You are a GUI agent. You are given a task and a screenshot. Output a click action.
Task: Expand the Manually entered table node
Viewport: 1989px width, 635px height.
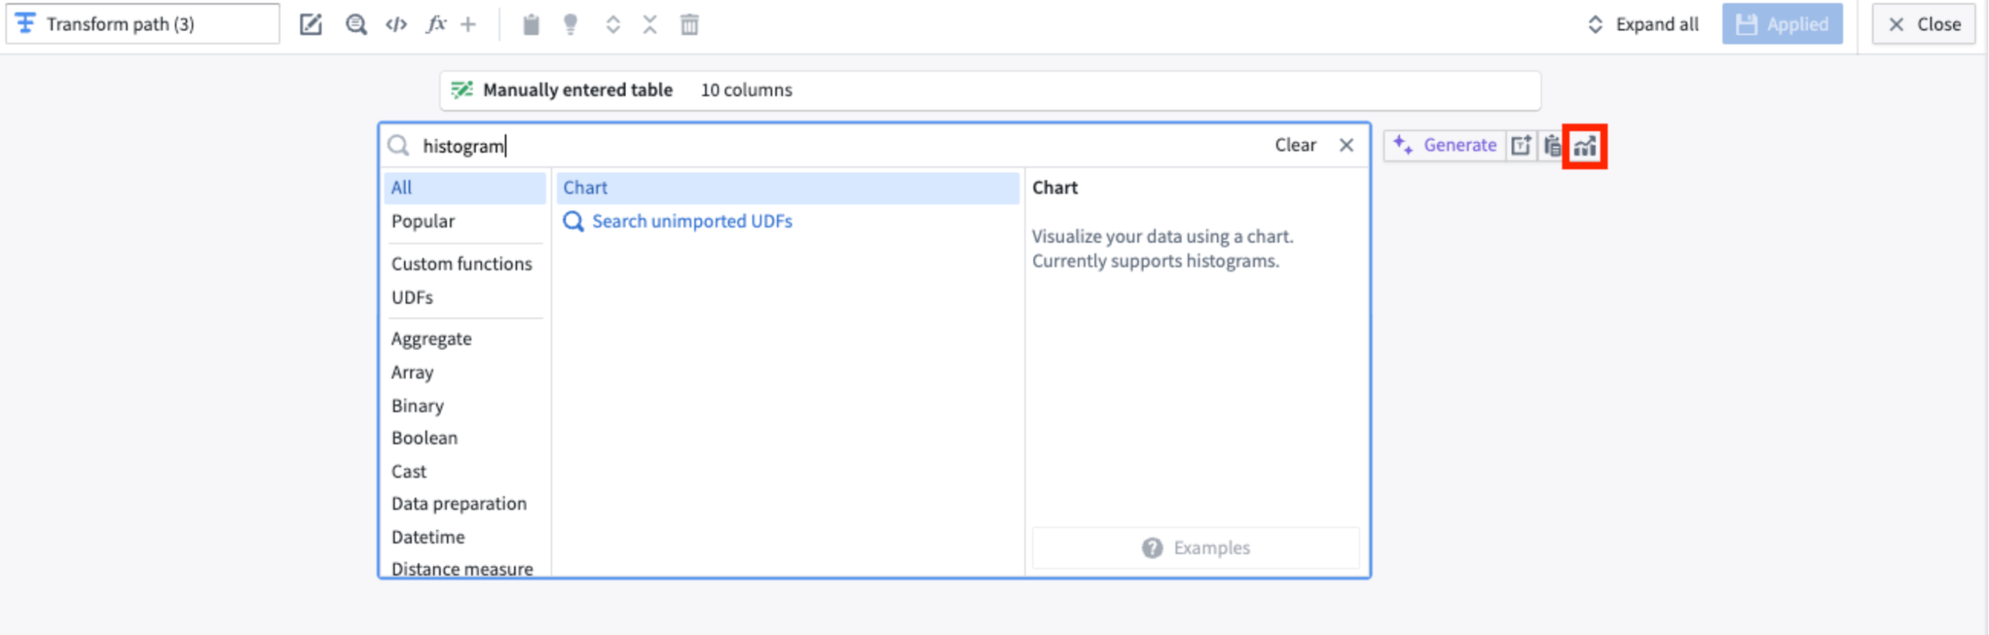pos(577,89)
